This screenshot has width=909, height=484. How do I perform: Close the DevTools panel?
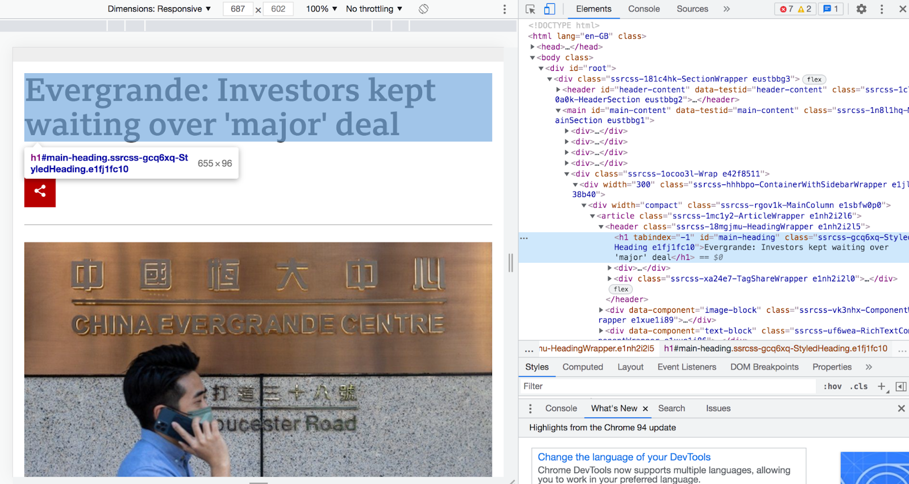[902, 9]
